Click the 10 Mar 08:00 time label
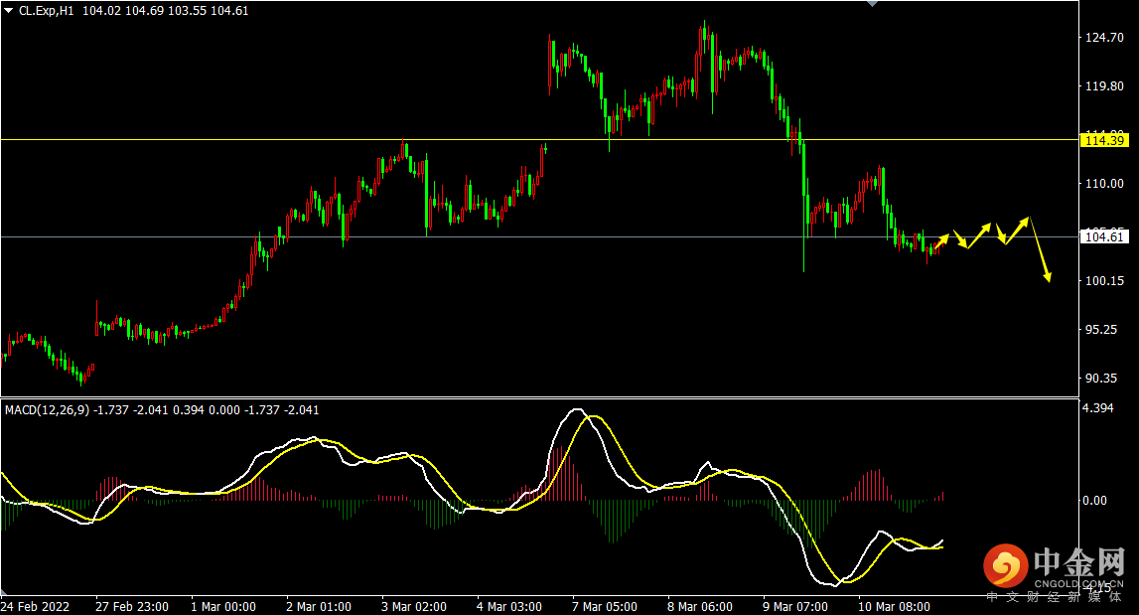This screenshot has width=1139, height=615. pyautogui.click(x=894, y=606)
